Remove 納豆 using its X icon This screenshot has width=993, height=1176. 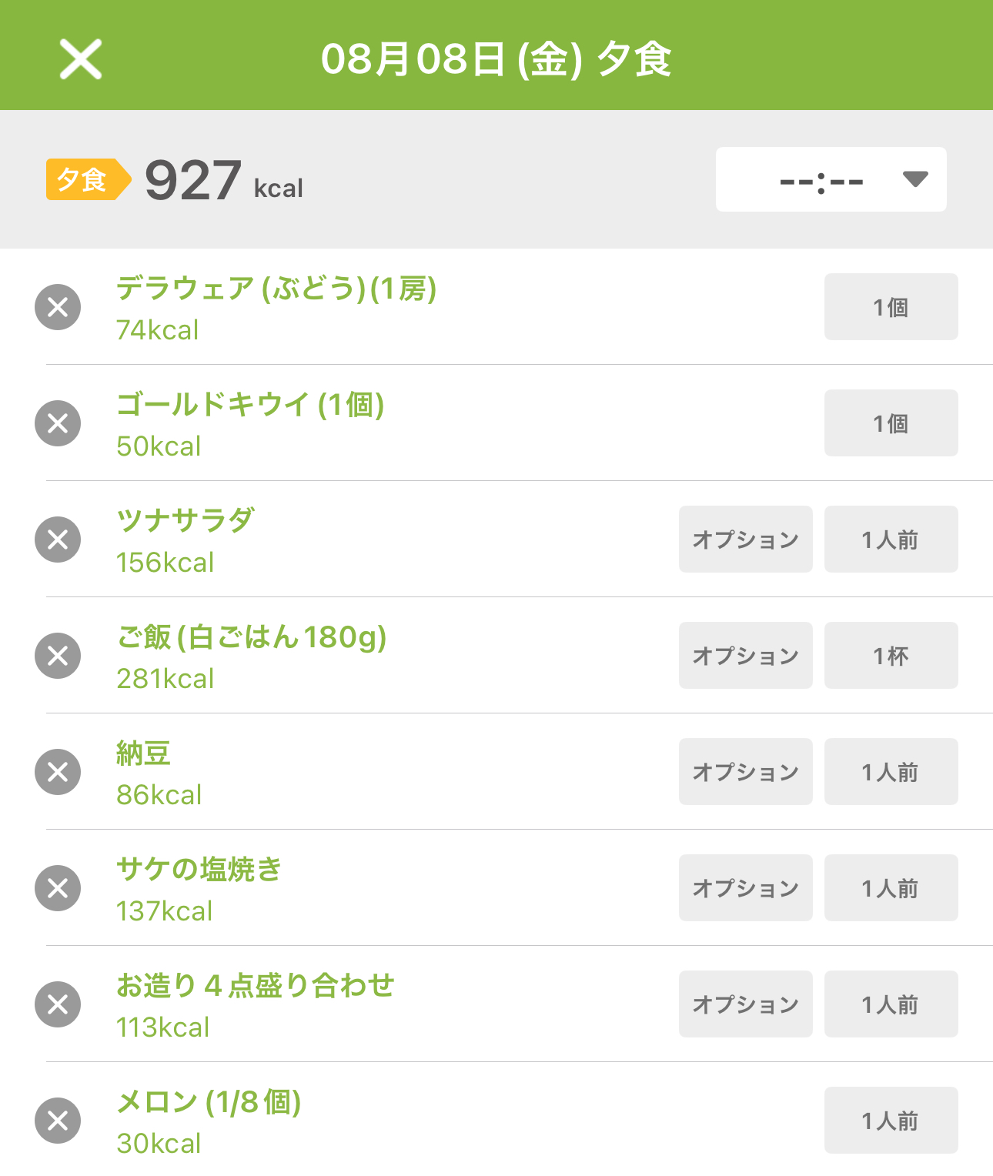(58, 772)
